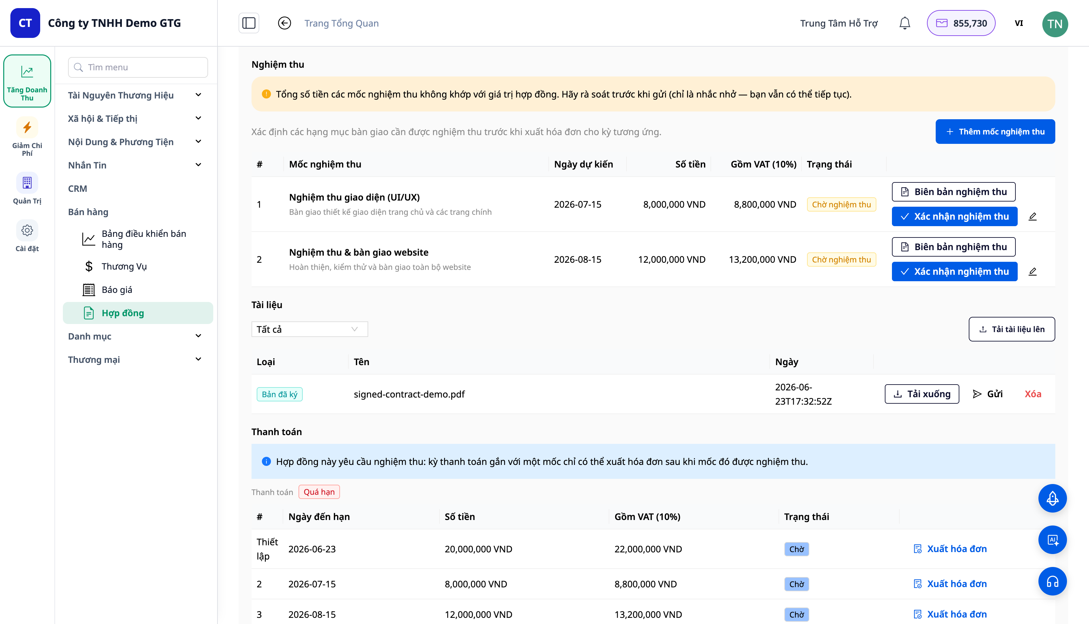Click the rocket floating action button

pos(1053,498)
